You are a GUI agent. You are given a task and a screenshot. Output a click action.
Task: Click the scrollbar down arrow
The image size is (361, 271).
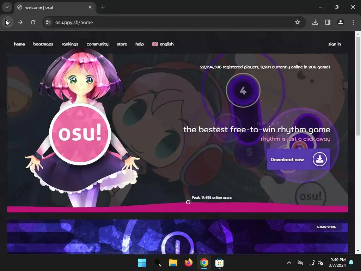tap(358, 251)
